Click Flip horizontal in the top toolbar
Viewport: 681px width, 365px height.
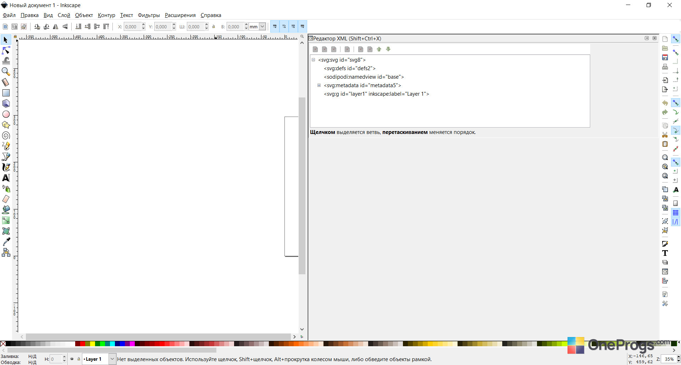click(x=56, y=27)
